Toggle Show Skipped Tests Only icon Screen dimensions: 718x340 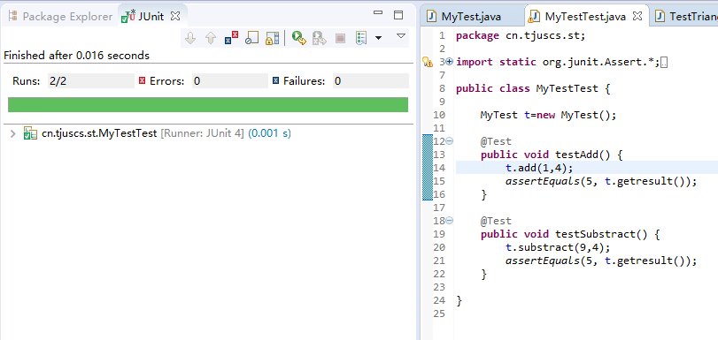[x=251, y=38]
